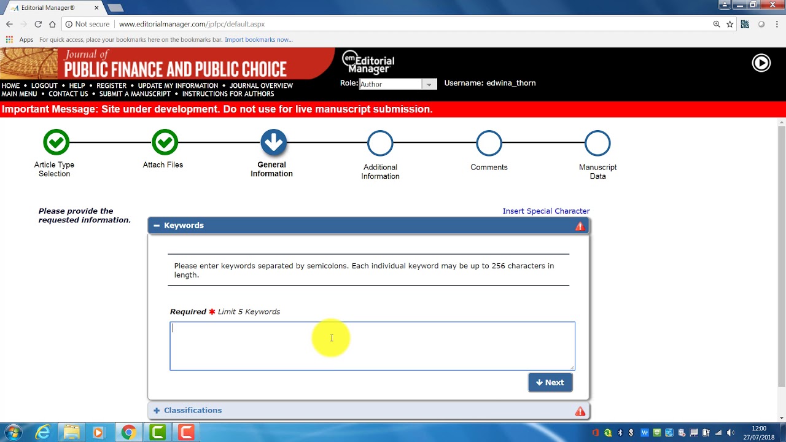Close the Editorial Manager browser tab
Screen dimensions: 786x442
[x=96, y=7]
